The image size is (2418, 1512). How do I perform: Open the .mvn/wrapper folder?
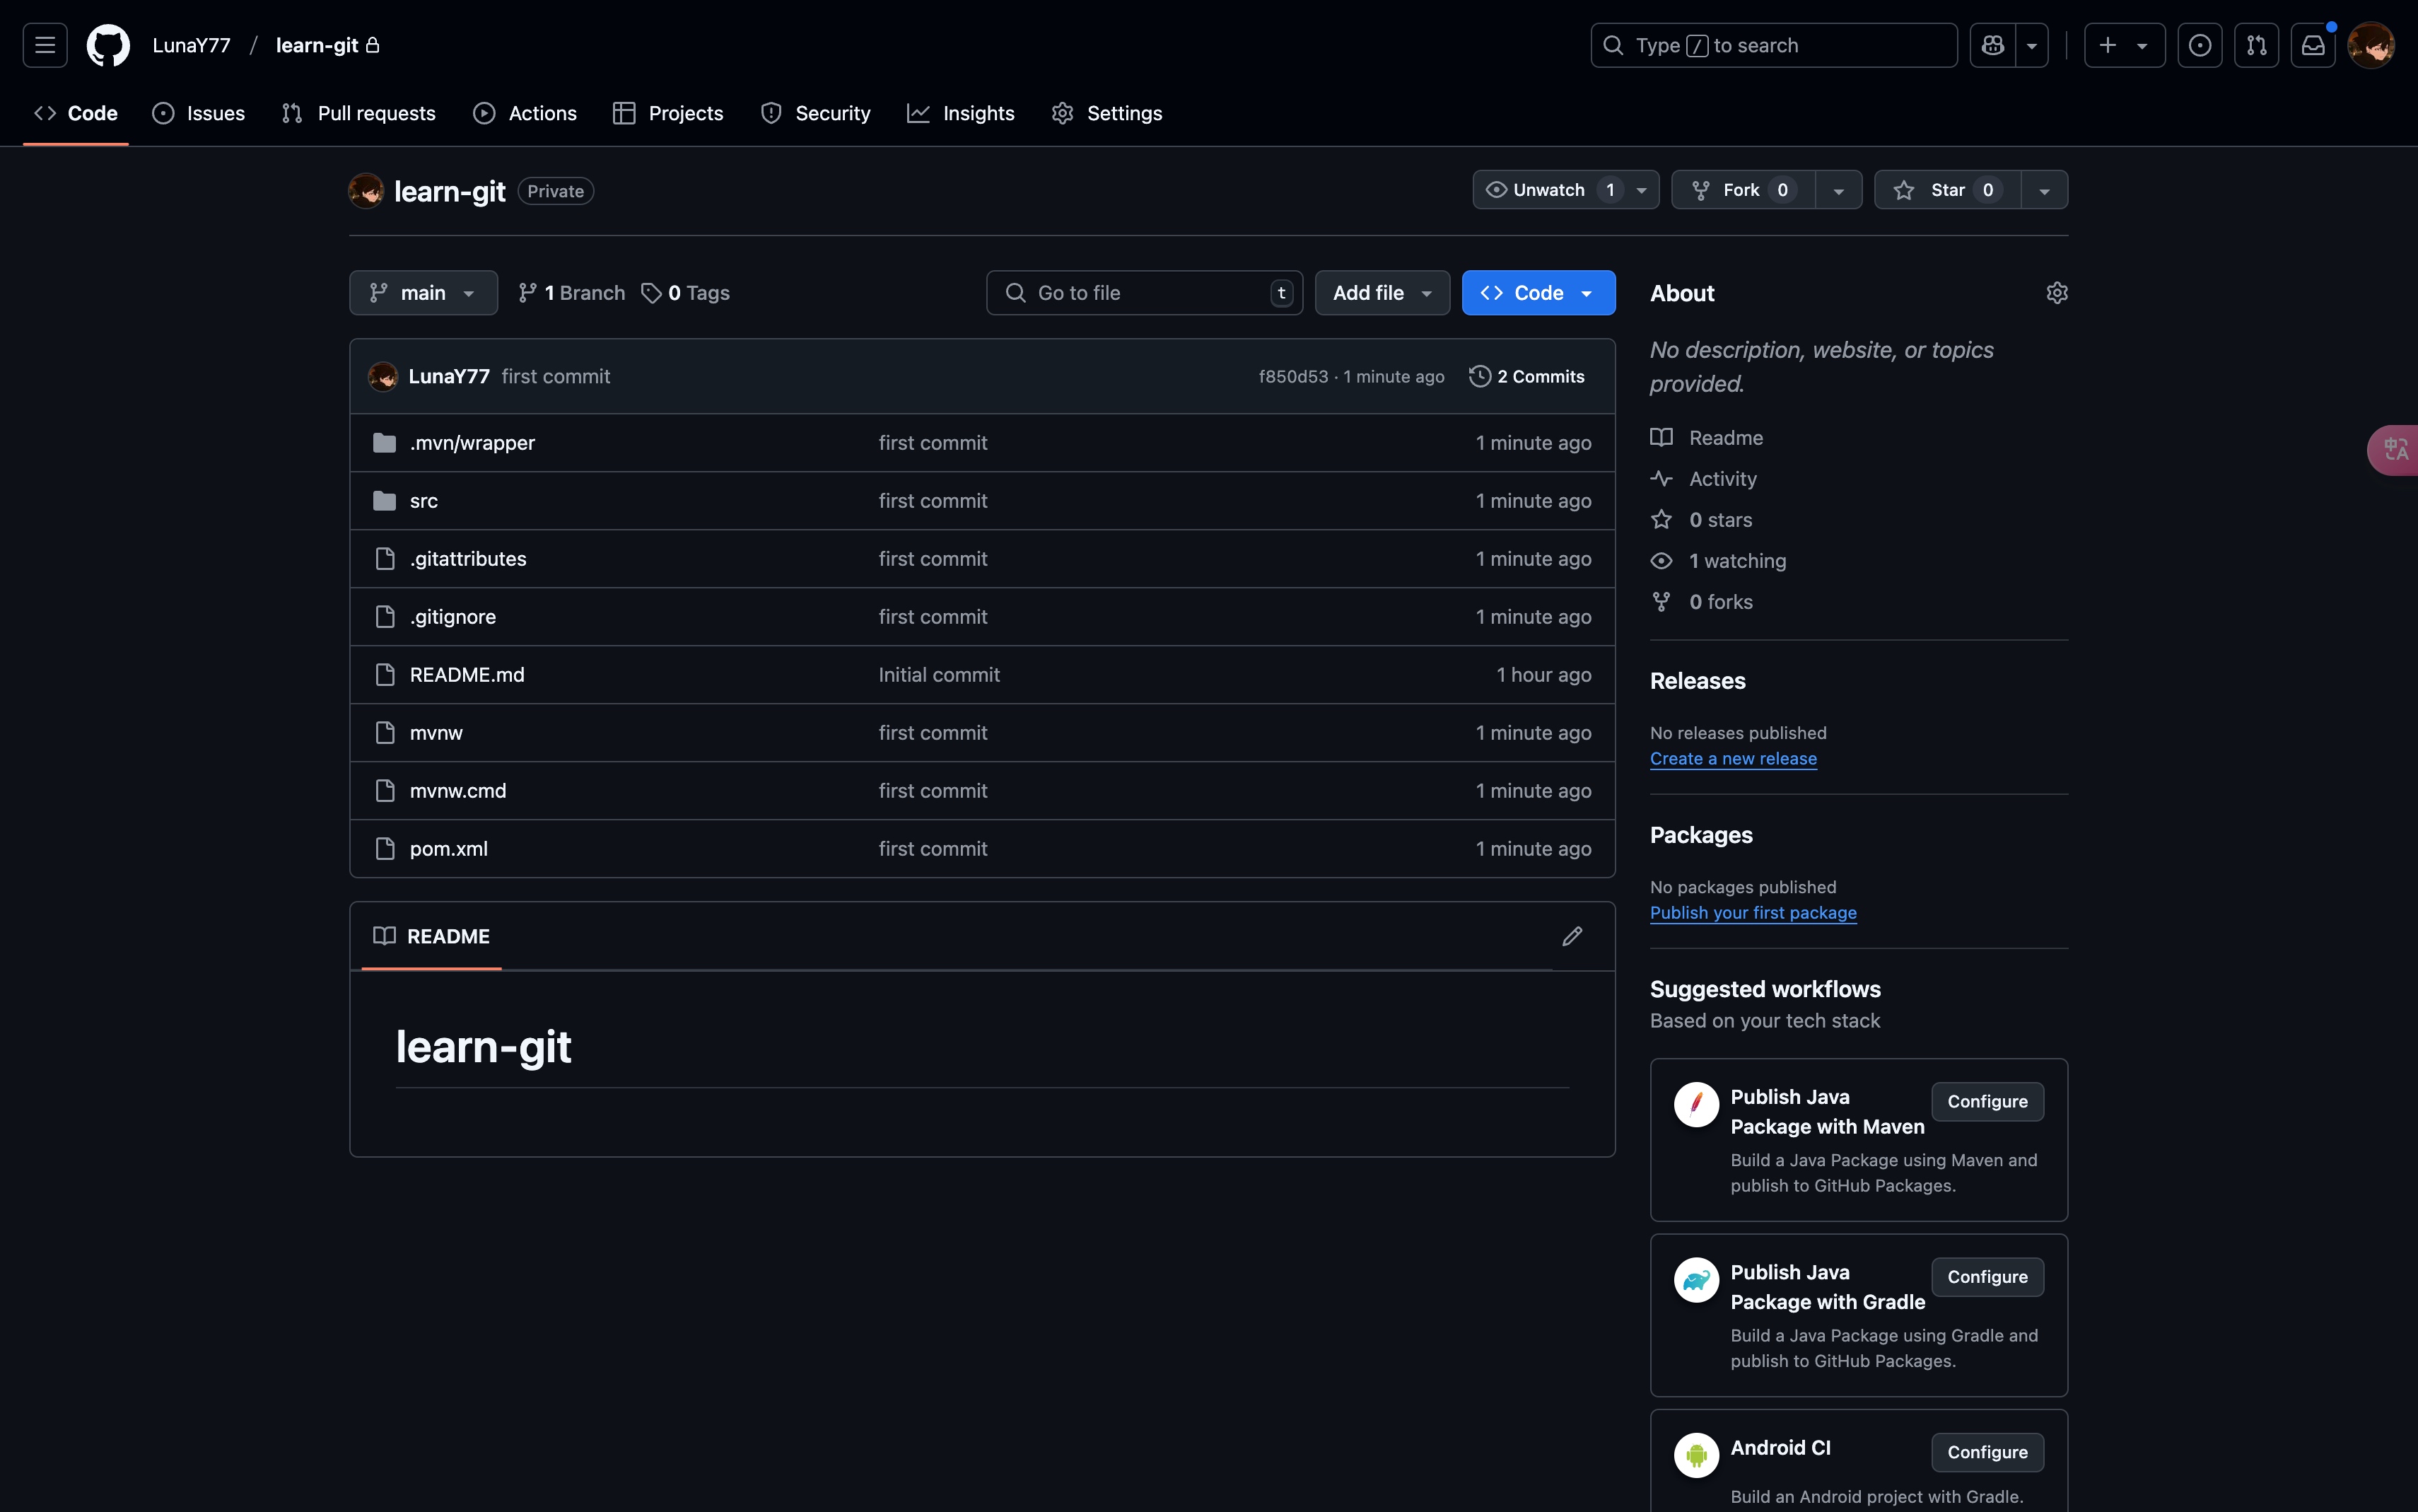tap(472, 443)
